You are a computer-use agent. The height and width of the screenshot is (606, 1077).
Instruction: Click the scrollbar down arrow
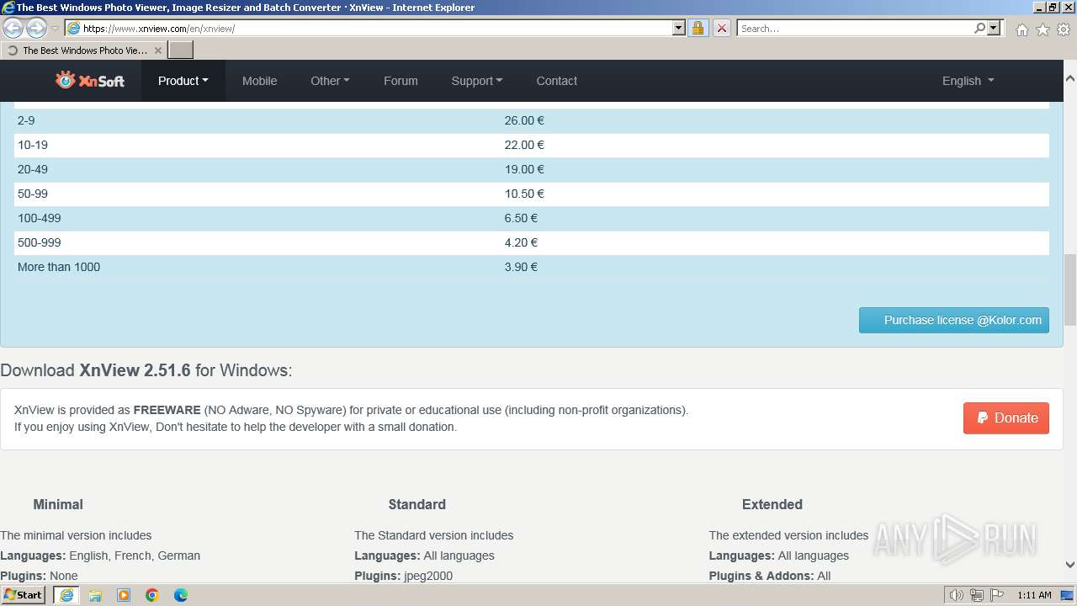point(1070,565)
